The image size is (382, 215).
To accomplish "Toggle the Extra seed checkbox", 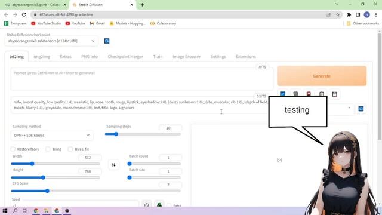I will (x=169, y=205).
